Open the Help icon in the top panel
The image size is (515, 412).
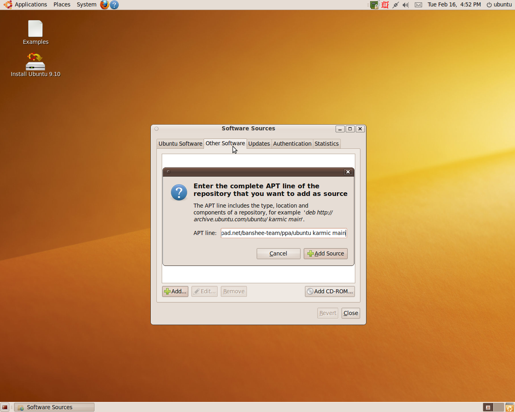point(114,5)
